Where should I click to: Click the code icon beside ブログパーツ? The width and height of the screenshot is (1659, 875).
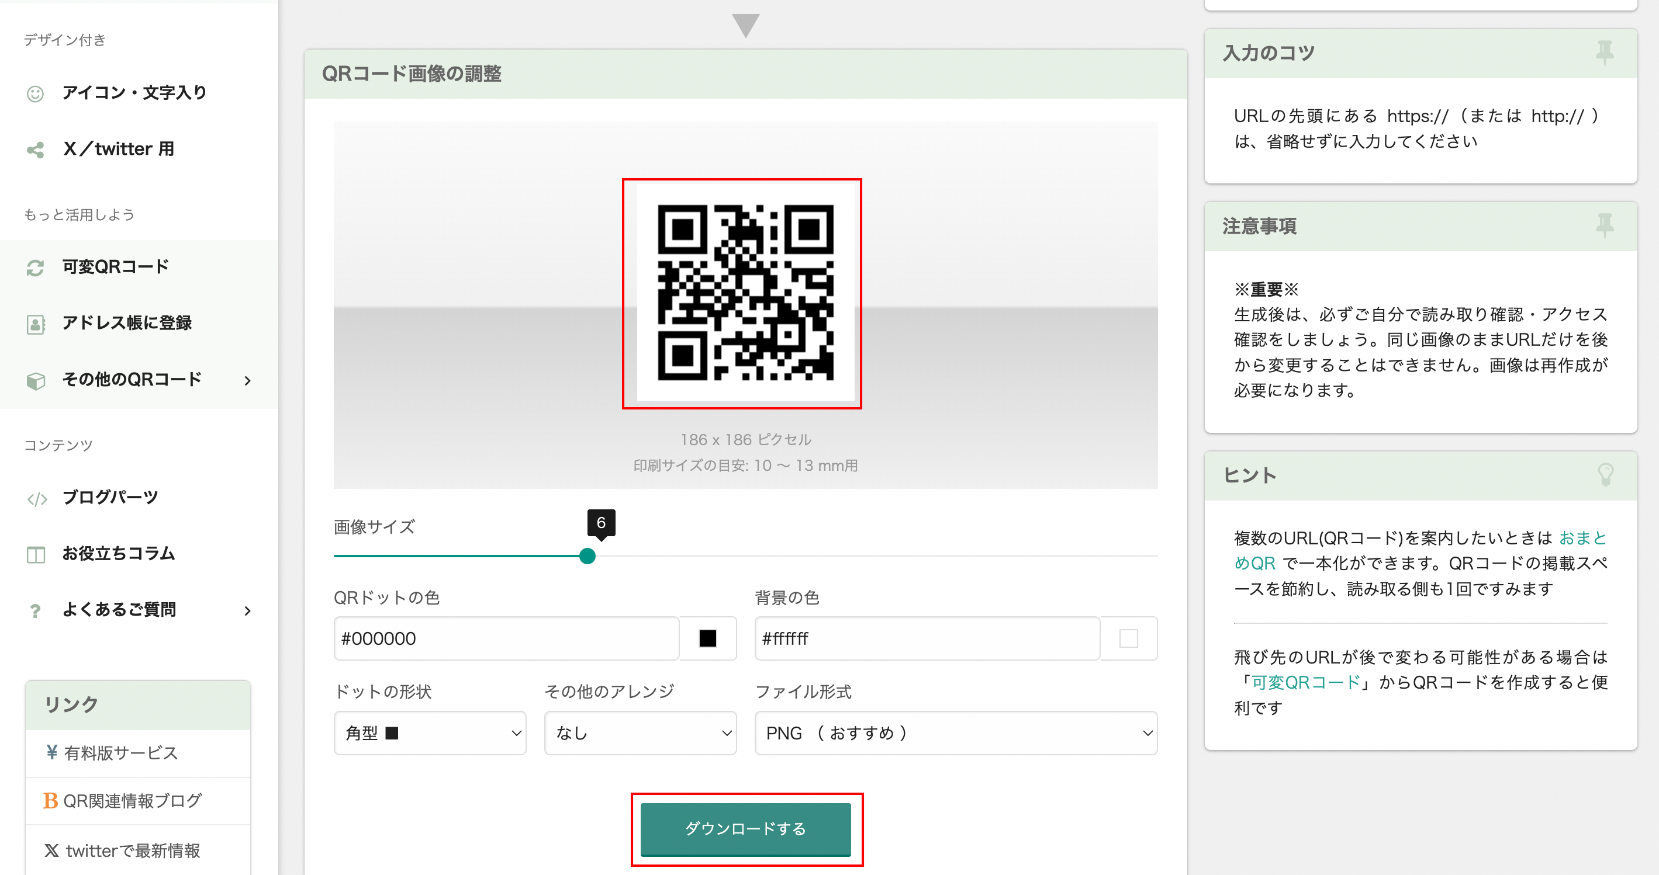coord(37,499)
